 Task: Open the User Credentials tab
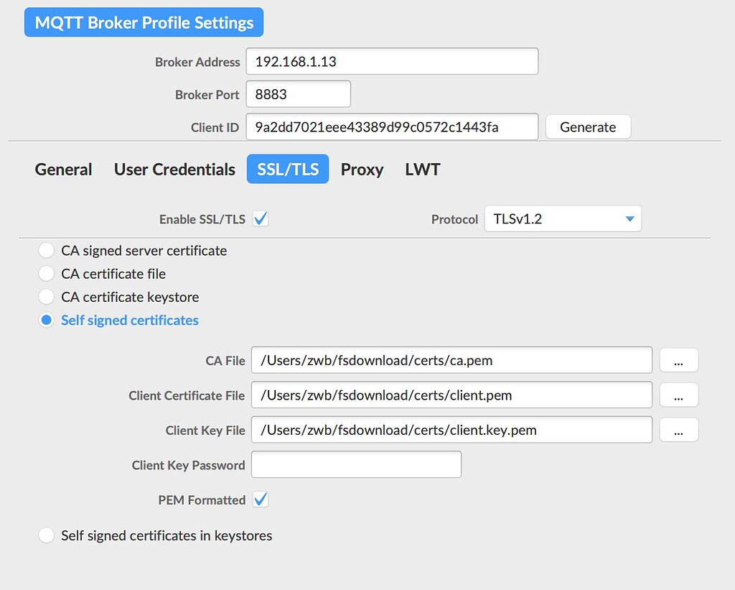(x=174, y=170)
